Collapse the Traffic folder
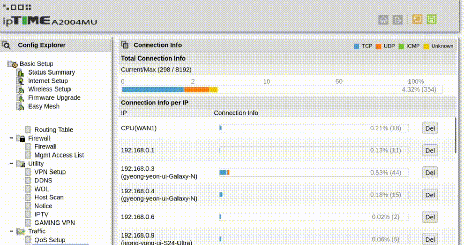464x245 pixels. point(12,231)
